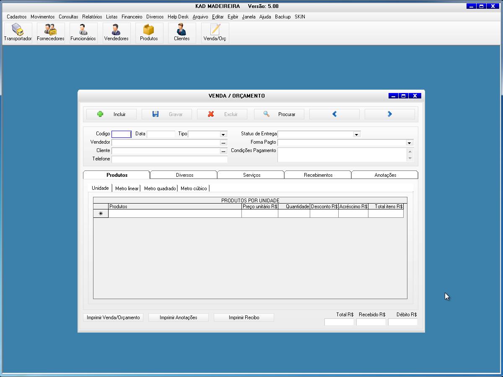The width and height of the screenshot is (503, 377).
Task: Expand the Tipo dropdown
Action: 223,134
